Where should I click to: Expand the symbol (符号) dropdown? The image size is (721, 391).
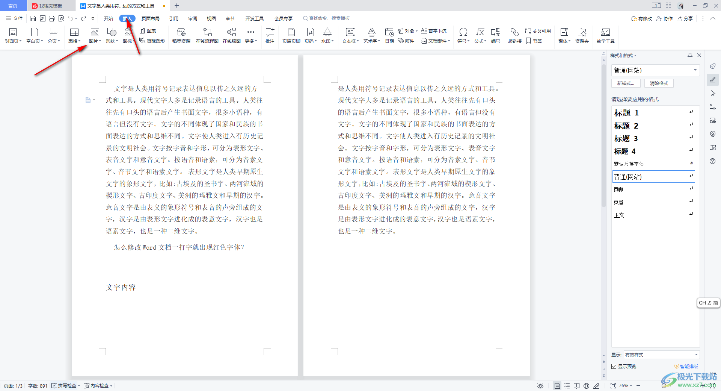[x=468, y=41]
